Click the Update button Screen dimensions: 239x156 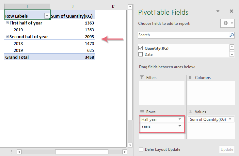pos(227,149)
